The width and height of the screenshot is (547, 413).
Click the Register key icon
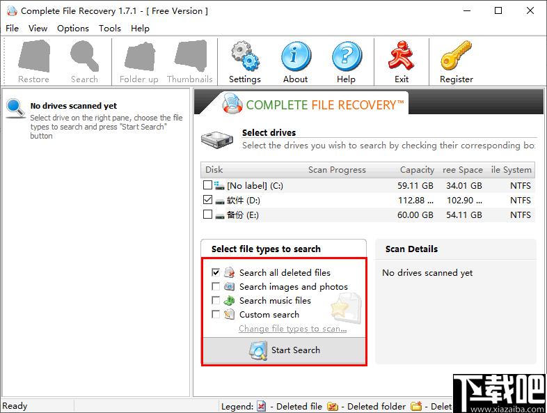[x=456, y=55]
